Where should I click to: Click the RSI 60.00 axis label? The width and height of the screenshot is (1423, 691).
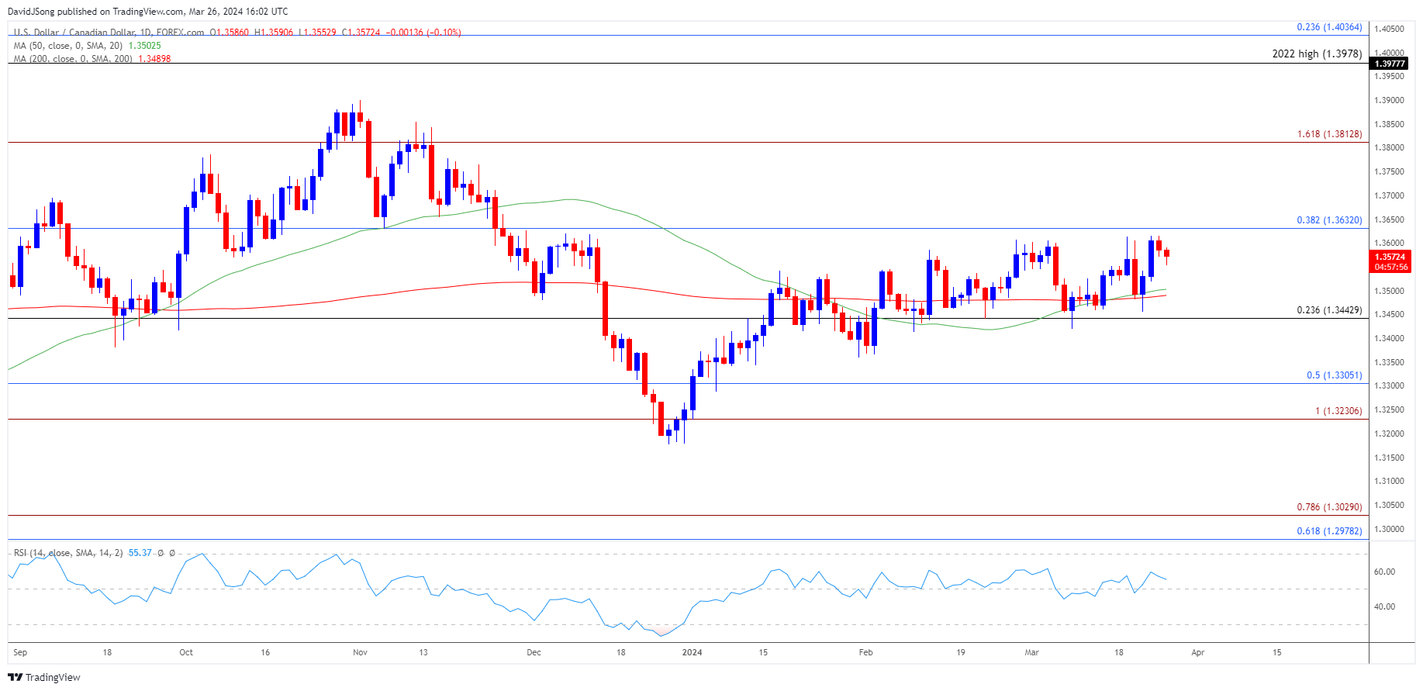(x=1384, y=572)
